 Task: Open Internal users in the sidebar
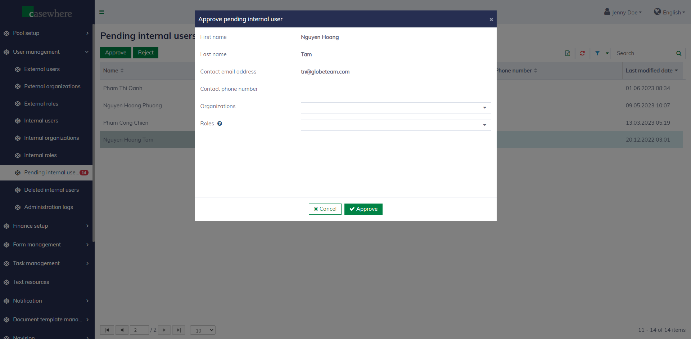coord(41,121)
